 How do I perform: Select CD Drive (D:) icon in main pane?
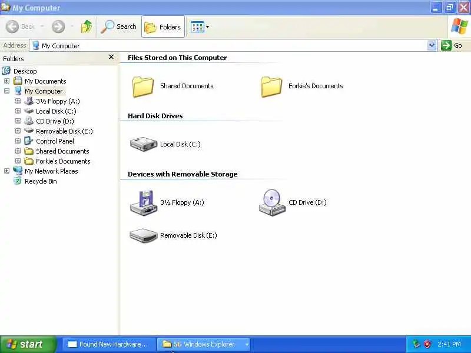pyautogui.click(x=272, y=202)
